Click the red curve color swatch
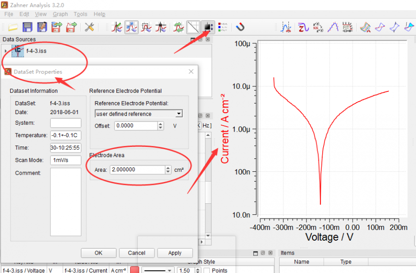The width and height of the screenshot is (416, 273). [x=135, y=270]
